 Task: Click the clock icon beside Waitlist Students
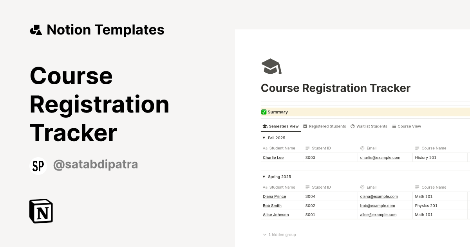coord(353,126)
